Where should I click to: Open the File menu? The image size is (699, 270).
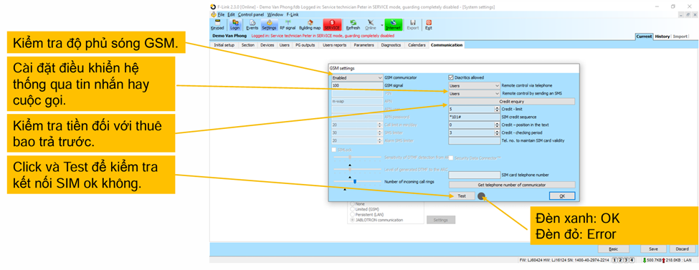click(221, 14)
